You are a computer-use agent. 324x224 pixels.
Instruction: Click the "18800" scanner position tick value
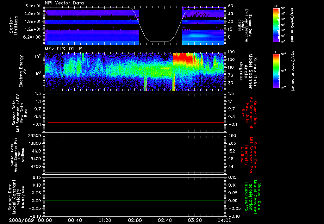tap(34, 143)
